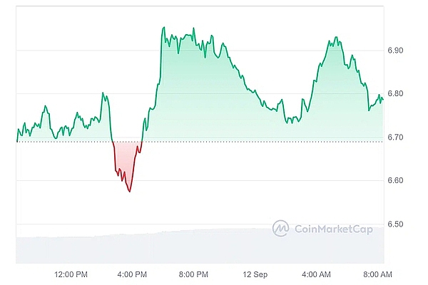The width and height of the screenshot is (428, 285).
Task: Click the 6.60 price axis label
Action: click(394, 180)
